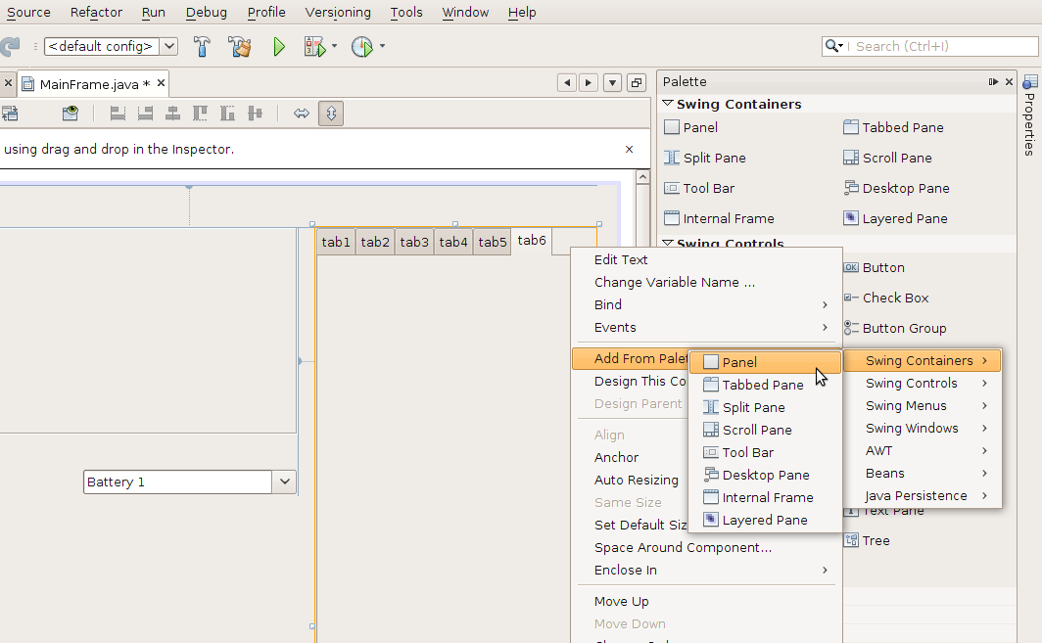Expand the Bind submenu

tap(707, 305)
